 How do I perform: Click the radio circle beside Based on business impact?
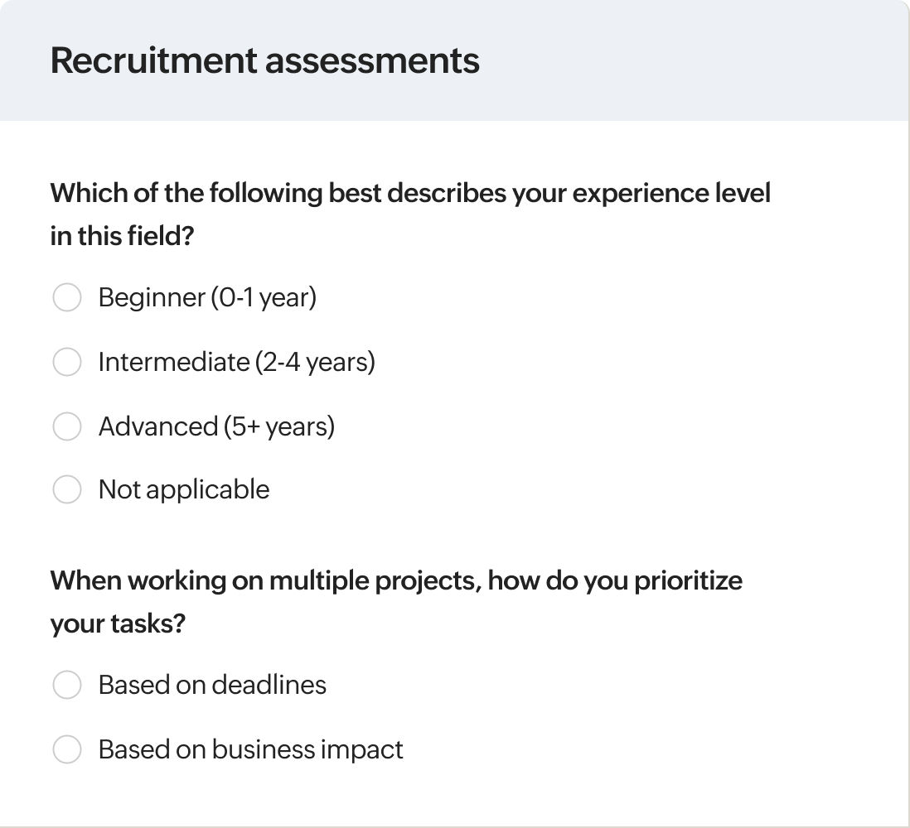click(67, 749)
